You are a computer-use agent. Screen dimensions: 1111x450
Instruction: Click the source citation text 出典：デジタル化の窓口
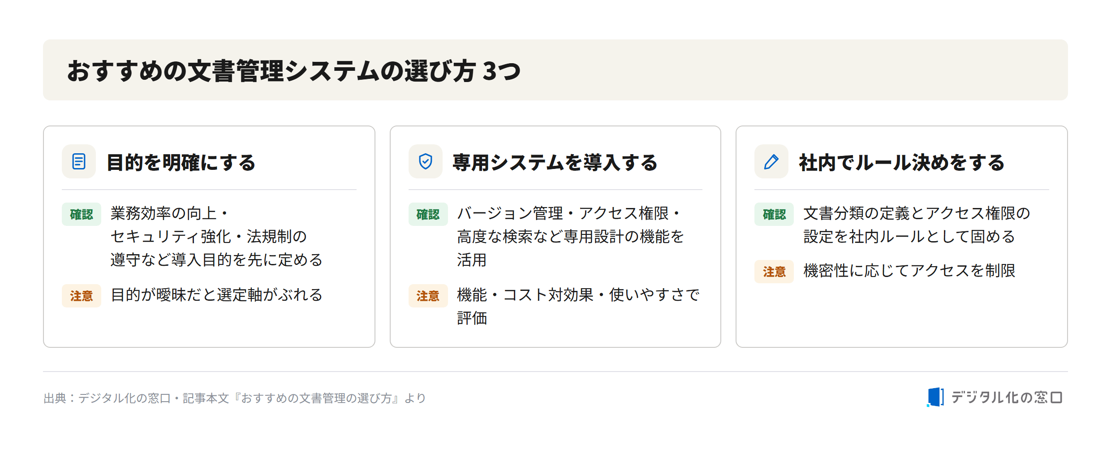pos(107,398)
